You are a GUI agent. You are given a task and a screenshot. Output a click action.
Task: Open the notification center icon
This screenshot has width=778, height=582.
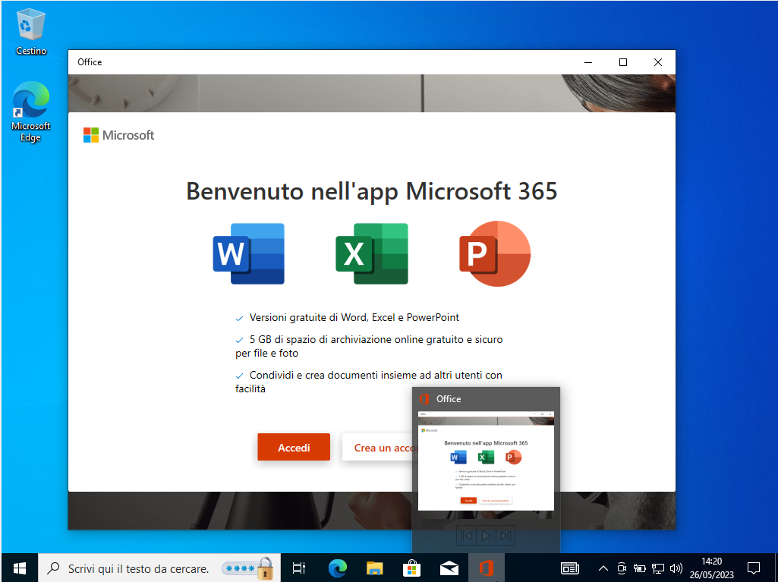(754, 568)
